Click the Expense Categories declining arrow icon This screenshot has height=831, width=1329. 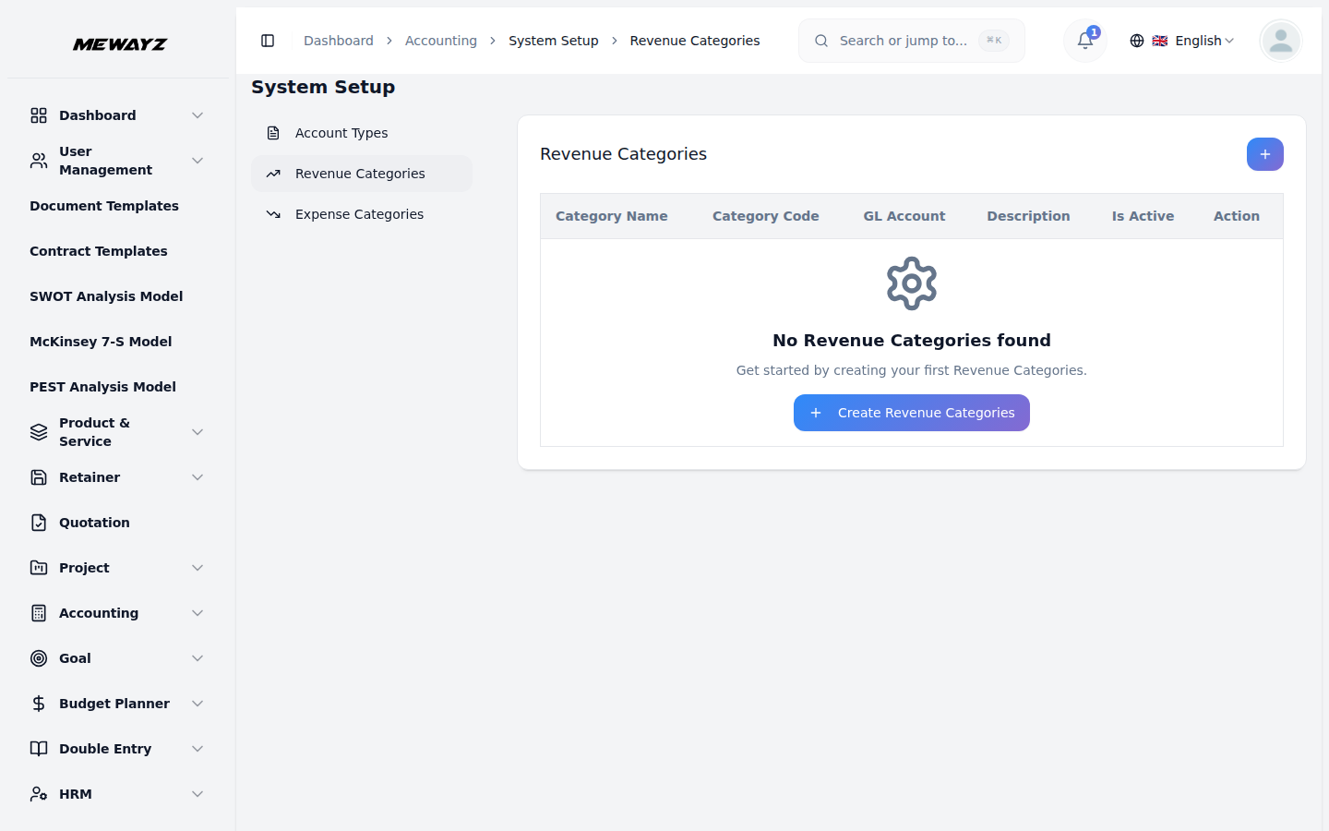pos(273,213)
